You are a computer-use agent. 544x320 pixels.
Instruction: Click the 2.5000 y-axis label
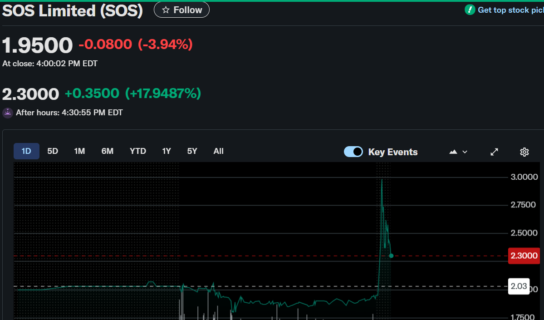pyautogui.click(x=524, y=233)
